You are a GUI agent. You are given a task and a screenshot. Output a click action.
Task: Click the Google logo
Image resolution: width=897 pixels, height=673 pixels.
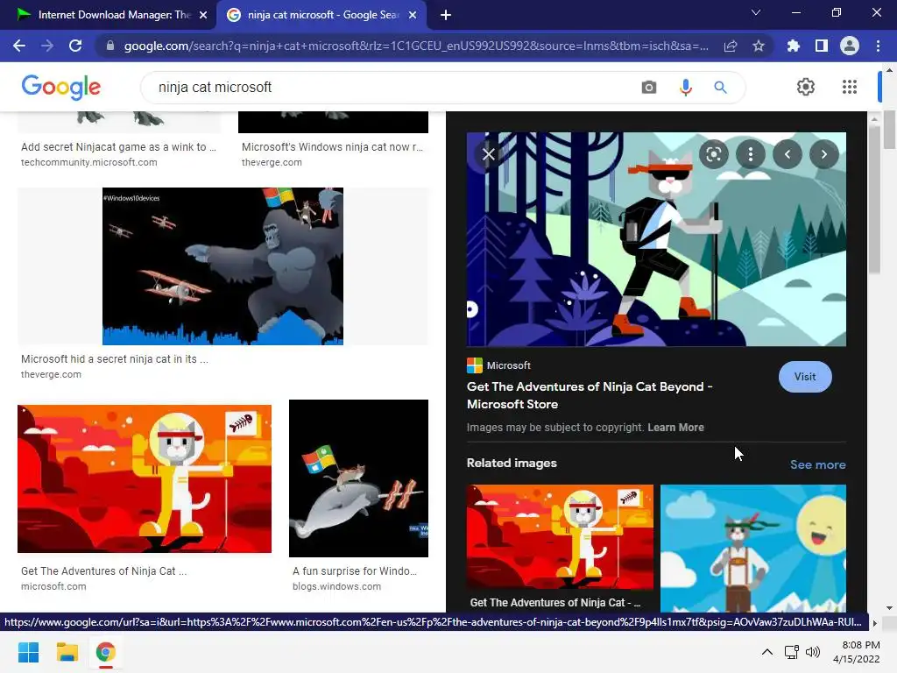pos(61,87)
